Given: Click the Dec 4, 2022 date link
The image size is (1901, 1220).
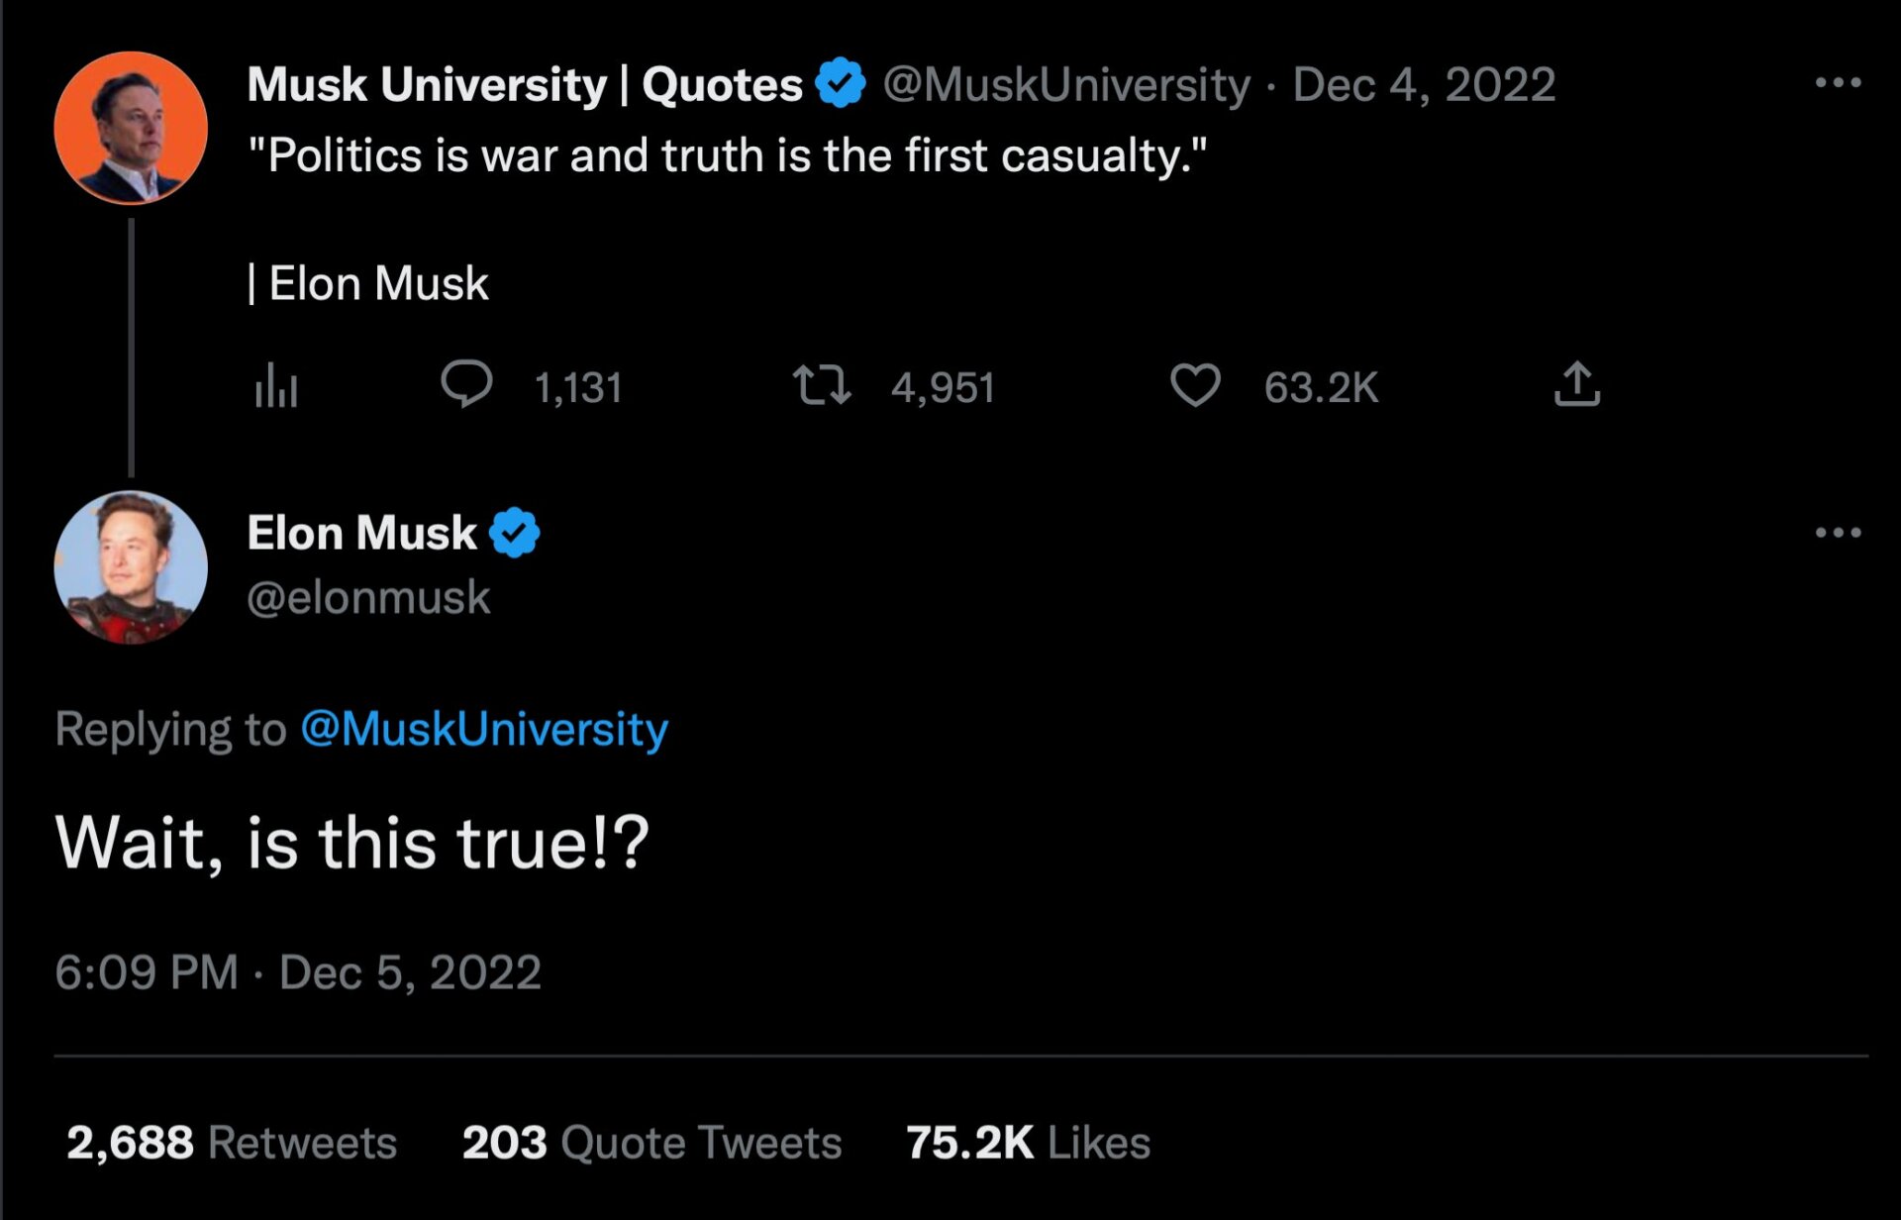Looking at the screenshot, I should coord(1424,84).
